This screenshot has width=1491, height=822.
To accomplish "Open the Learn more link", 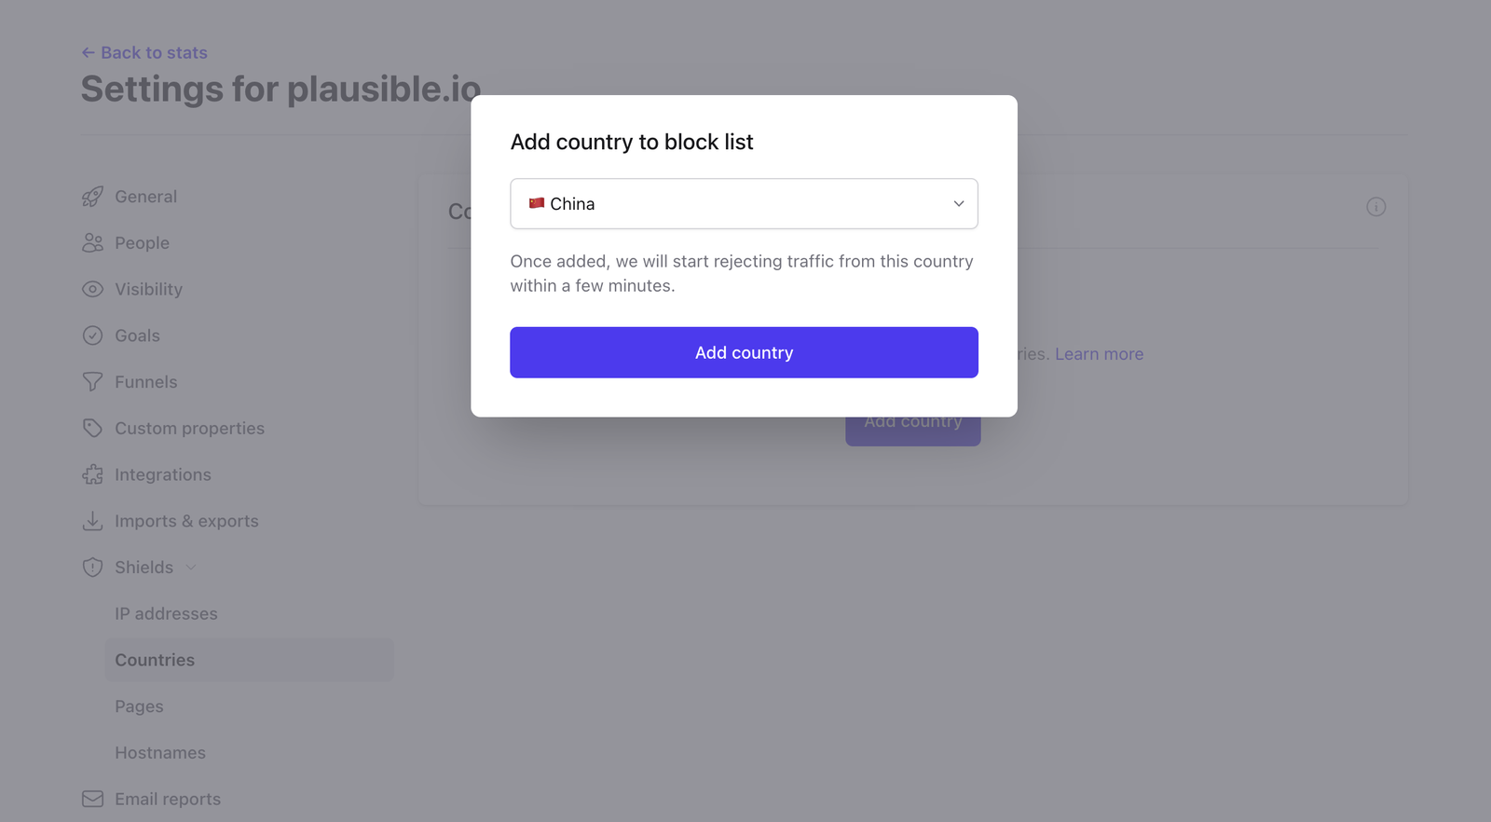I will [1099, 354].
